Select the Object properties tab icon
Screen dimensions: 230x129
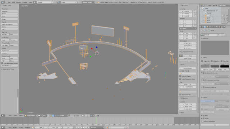(207, 27)
